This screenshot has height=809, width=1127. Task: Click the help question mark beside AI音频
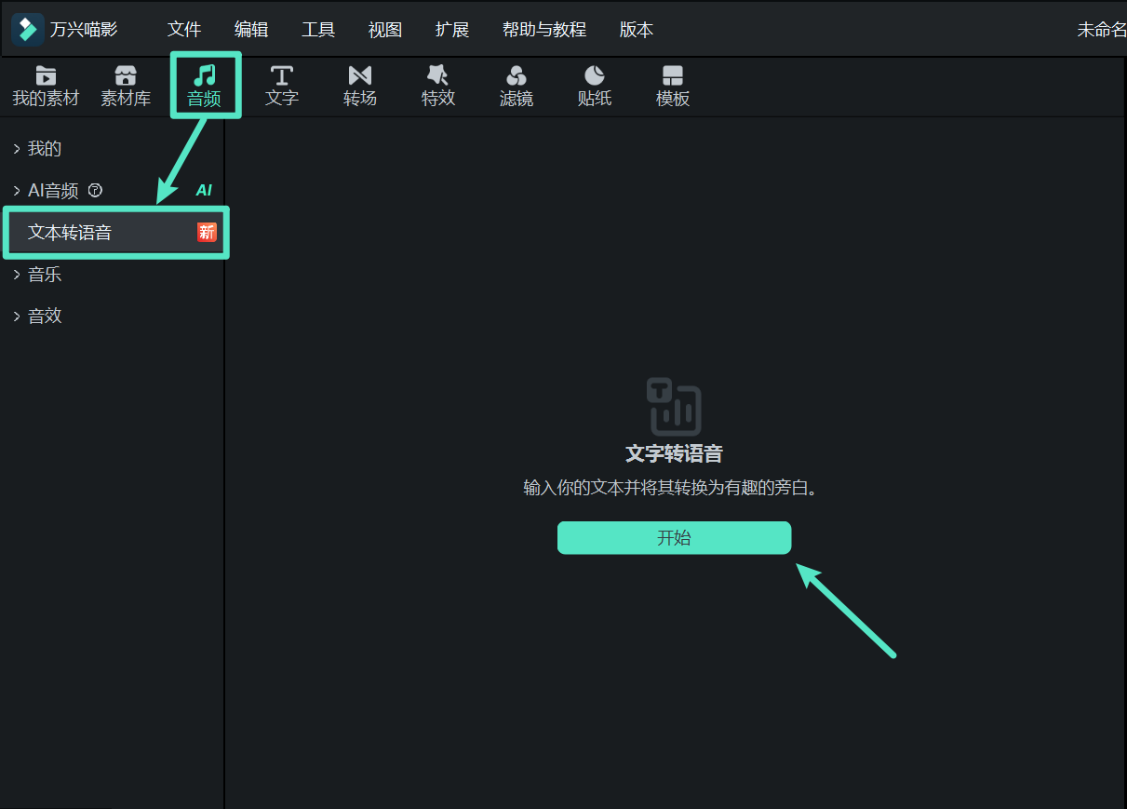(x=95, y=191)
